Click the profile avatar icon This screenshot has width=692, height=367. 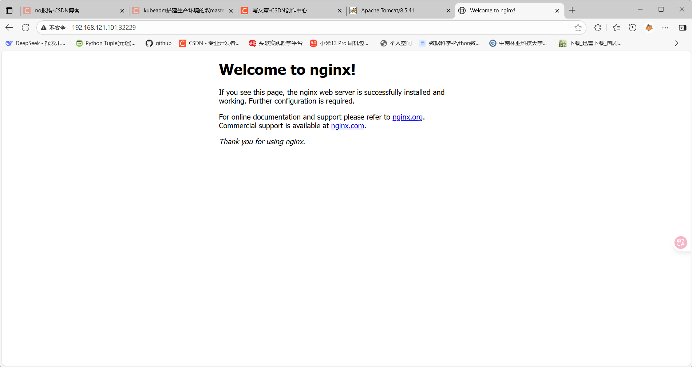tap(649, 28)
